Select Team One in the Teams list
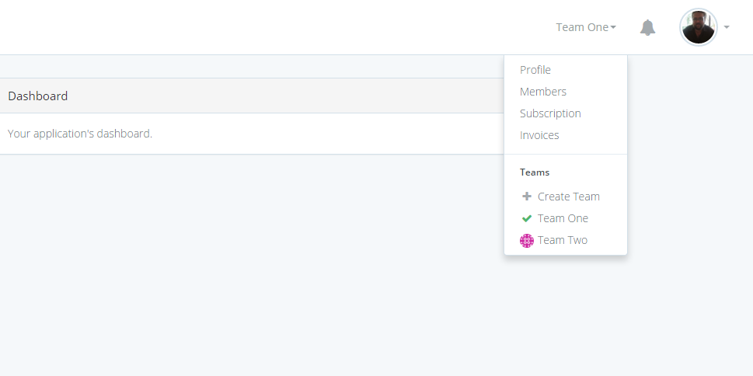This screenshot has width=753, height=376. [x=563, y=218]
